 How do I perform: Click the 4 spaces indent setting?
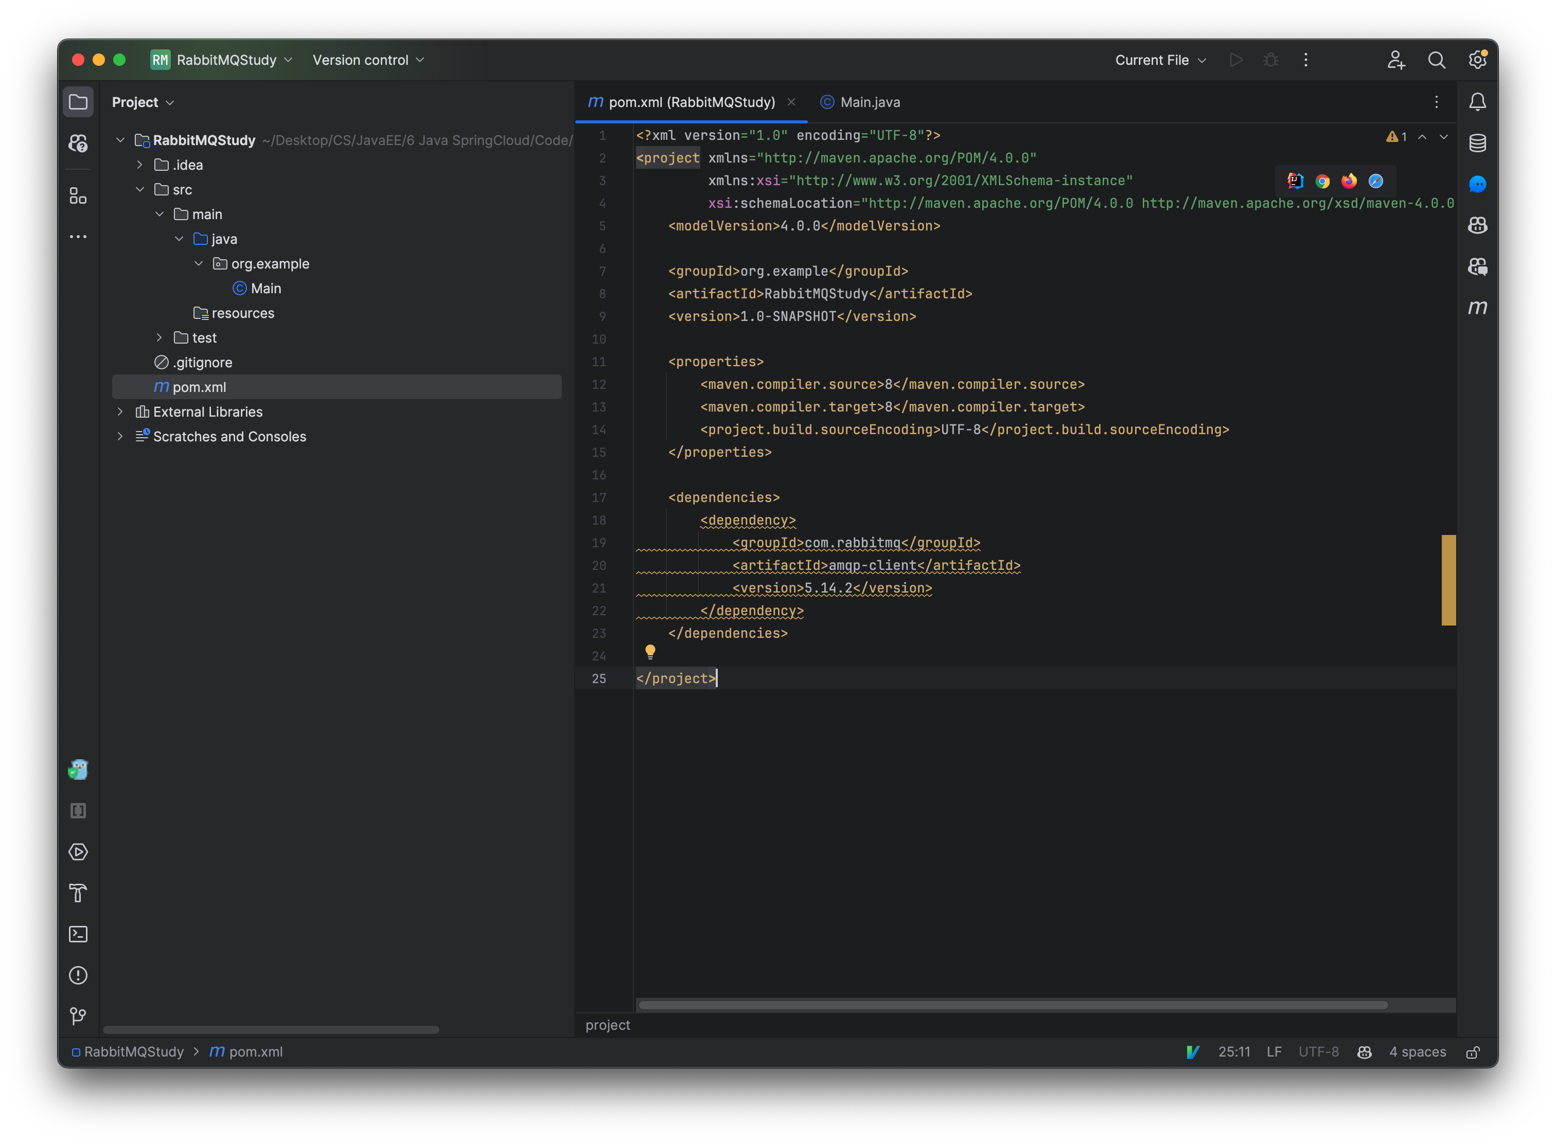coord(1417,1052)
